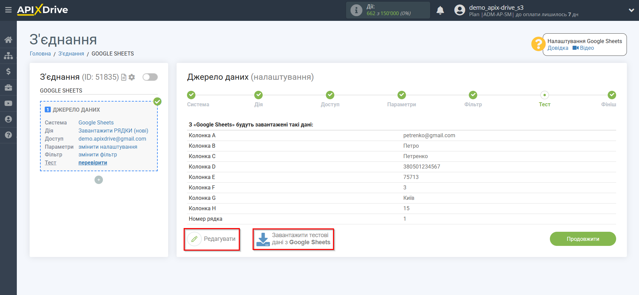The width and height of the screenshot is (639, 295).
Task: Click the Номер рядка label
Action: point(205,219)
